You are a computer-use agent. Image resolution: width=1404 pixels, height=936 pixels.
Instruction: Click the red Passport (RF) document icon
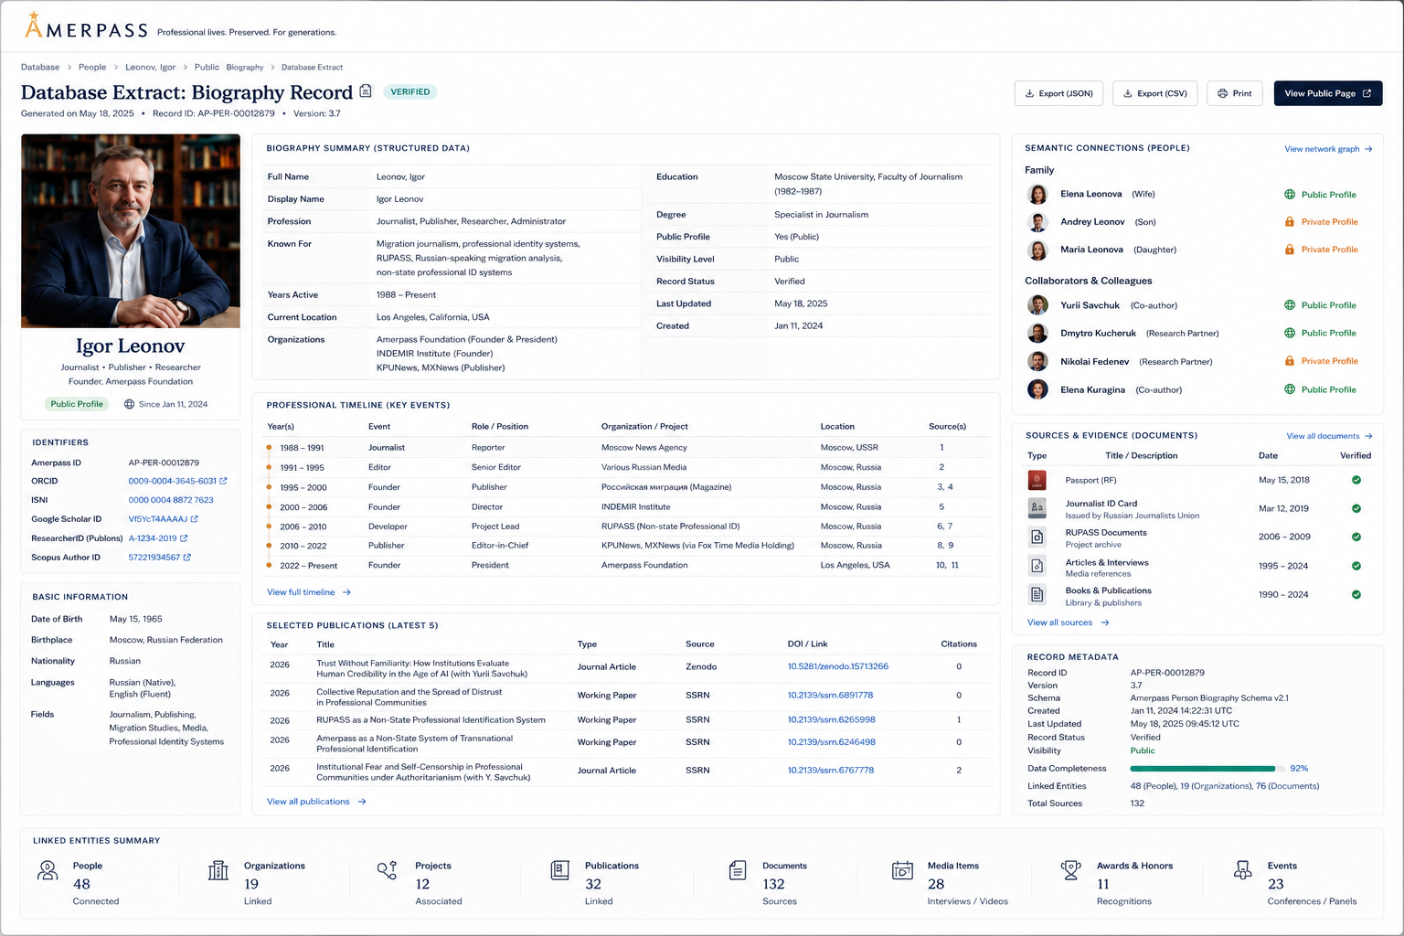pyautogui.click(x=1037, y=480)
